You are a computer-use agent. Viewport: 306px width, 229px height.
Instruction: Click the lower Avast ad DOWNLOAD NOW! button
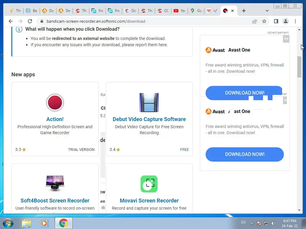point(244,154)
